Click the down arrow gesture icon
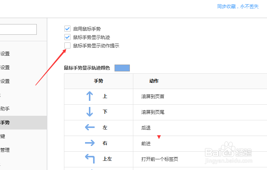Image resolution: width=267 pixels, height=170 pixels. point(90,112)
